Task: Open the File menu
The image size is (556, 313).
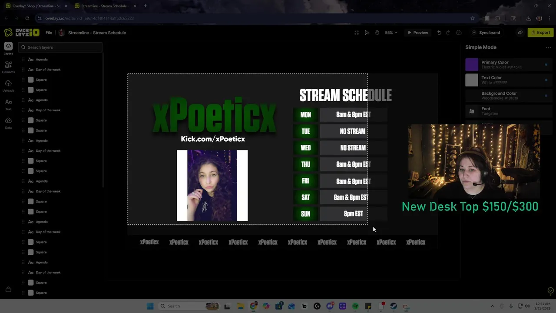Action: tap(49, 33)
